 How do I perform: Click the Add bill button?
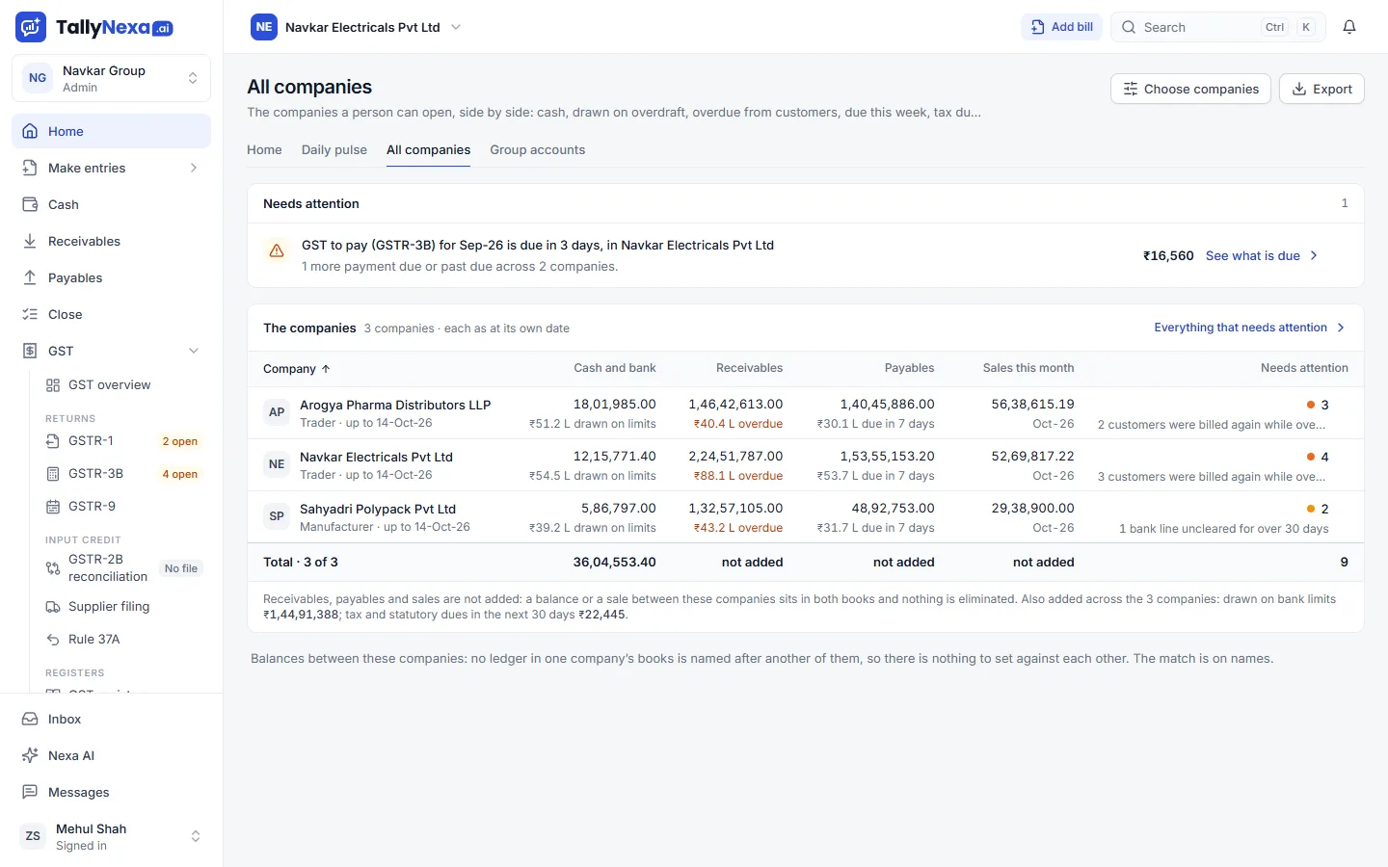1061,27
